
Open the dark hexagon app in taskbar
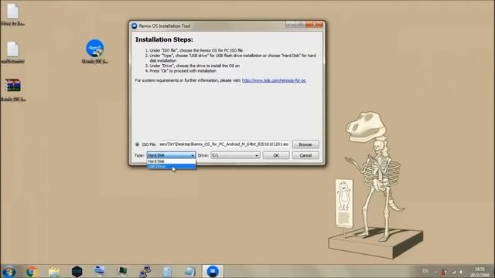77,271
